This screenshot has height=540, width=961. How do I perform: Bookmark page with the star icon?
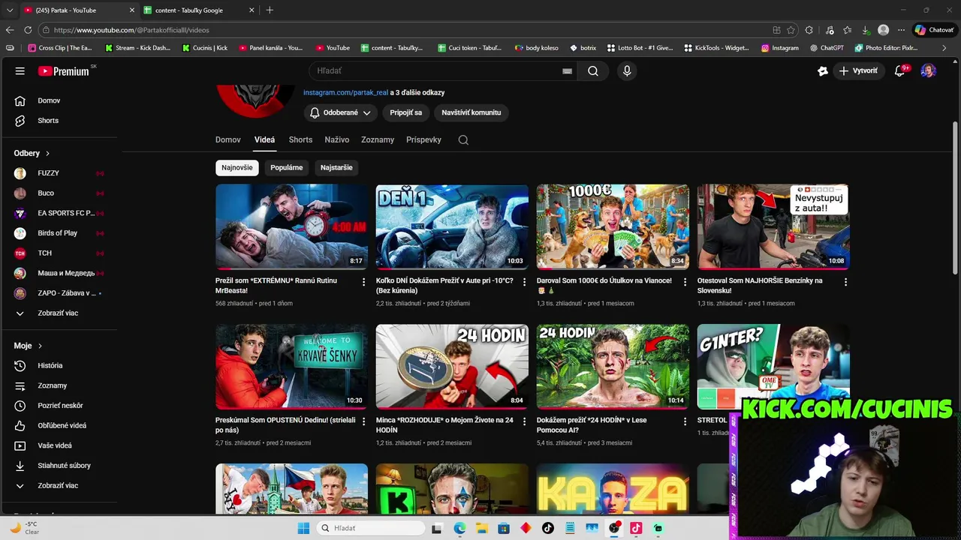[x=791, y=30]
